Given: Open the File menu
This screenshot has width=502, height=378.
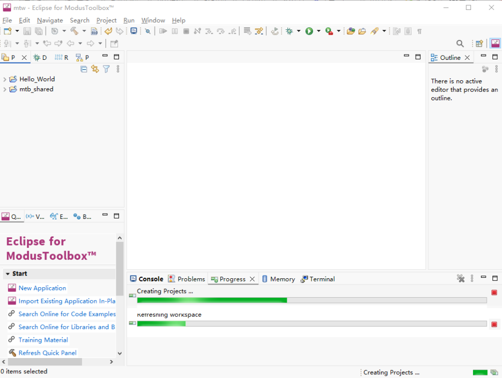Looking at the screenshot, I should pyautogui.click(x=7, y=20).
